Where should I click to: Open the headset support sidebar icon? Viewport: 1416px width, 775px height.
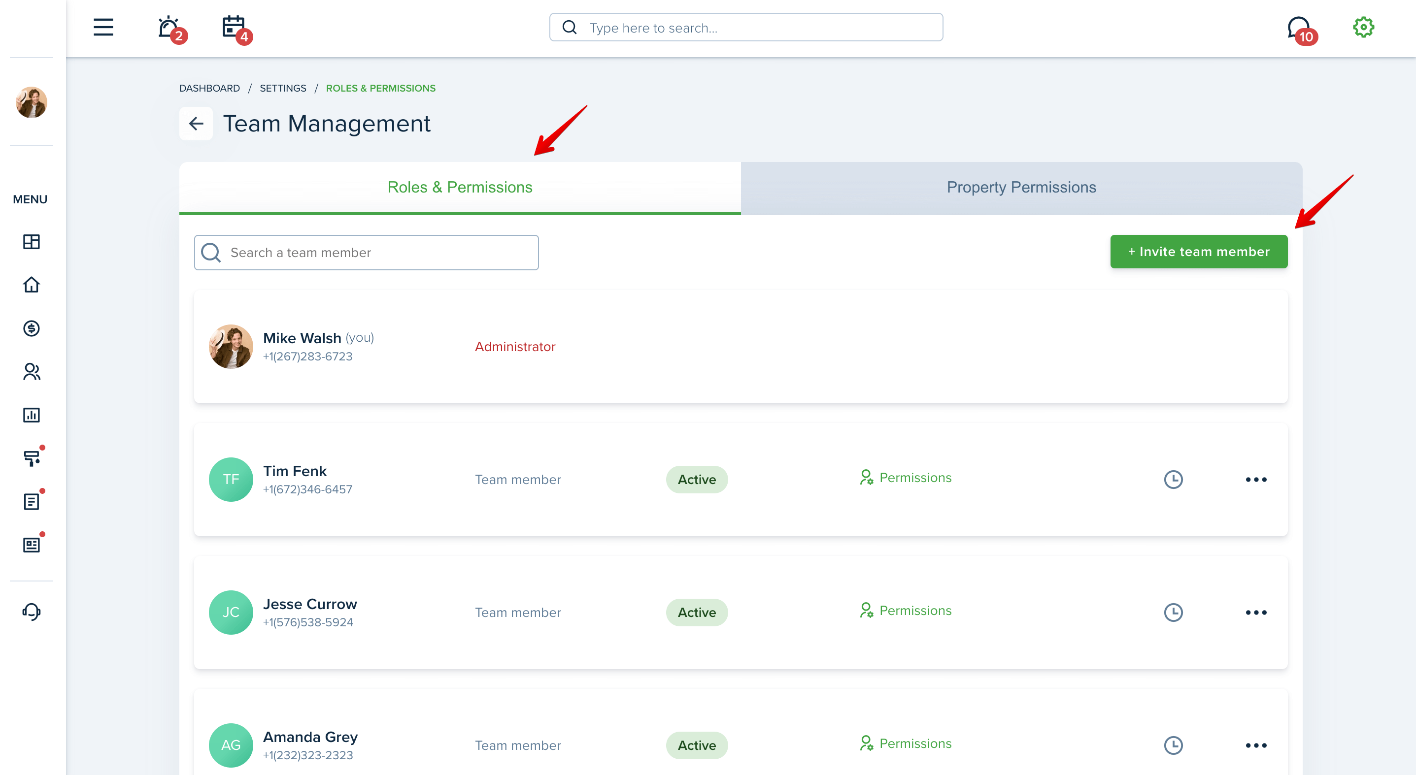[x=32, y=612]
